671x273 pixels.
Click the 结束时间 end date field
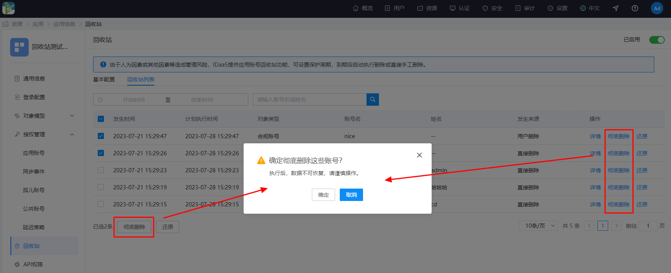click(202, 100)
